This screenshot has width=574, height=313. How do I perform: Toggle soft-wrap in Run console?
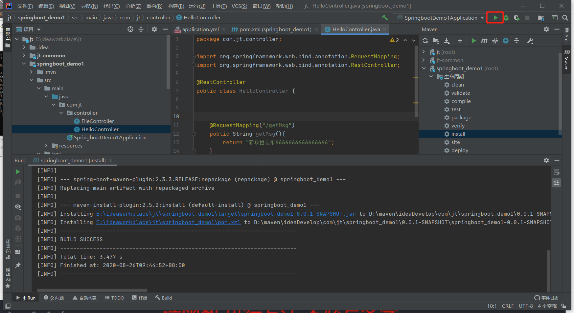[x=557, y=172]
